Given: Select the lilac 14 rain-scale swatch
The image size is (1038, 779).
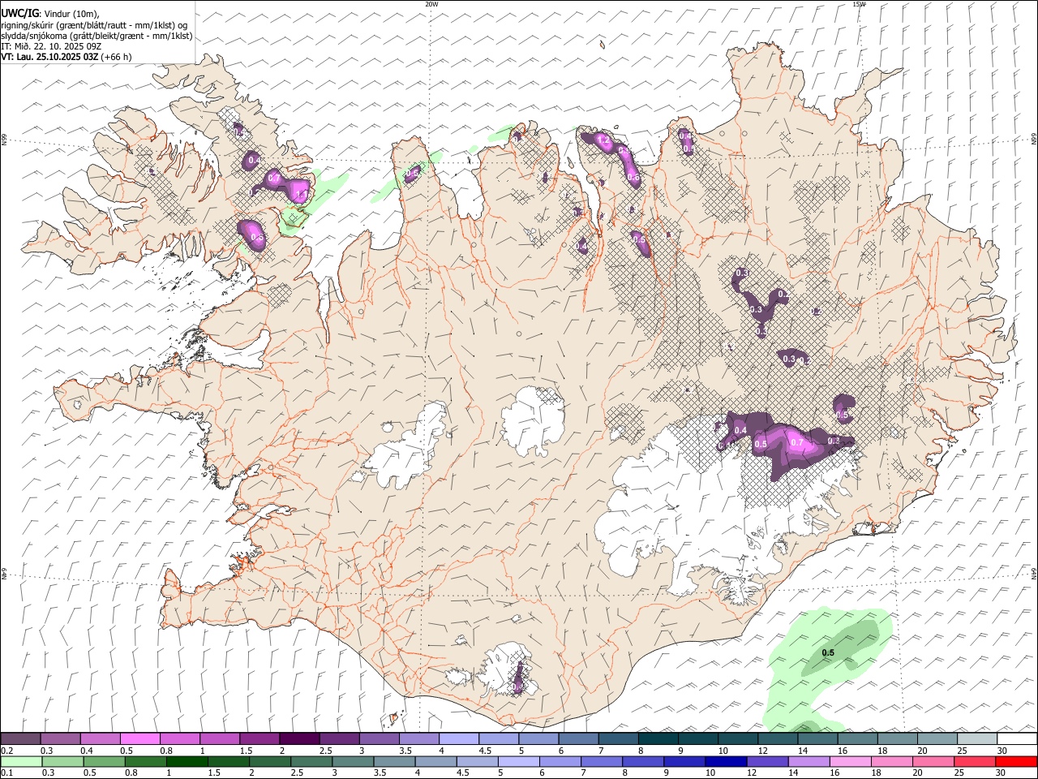Looking at the screenshot, I should [x=808, y=761].
